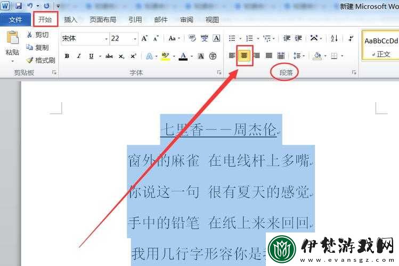Switch to the 页面布局 tab
Viewport: 399px width, 266px height.
tap(103, 20)
